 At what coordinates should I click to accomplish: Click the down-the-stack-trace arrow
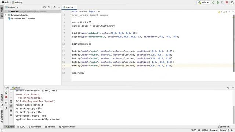point(11,97)
